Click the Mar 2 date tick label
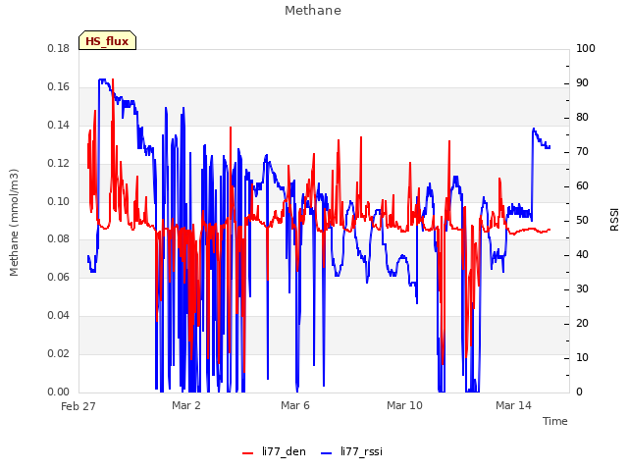The height and width of the screenshot is (471, 628). (x=186, y=405)
